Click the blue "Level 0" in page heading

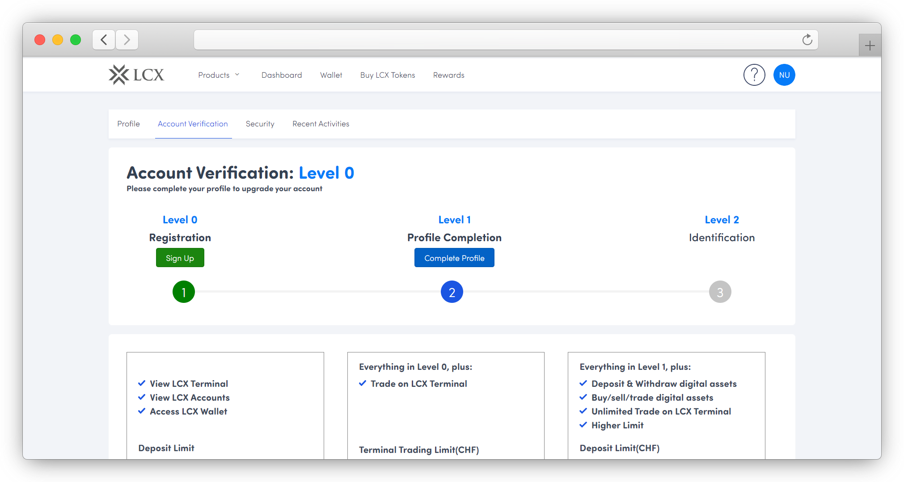tap(326, 173)
